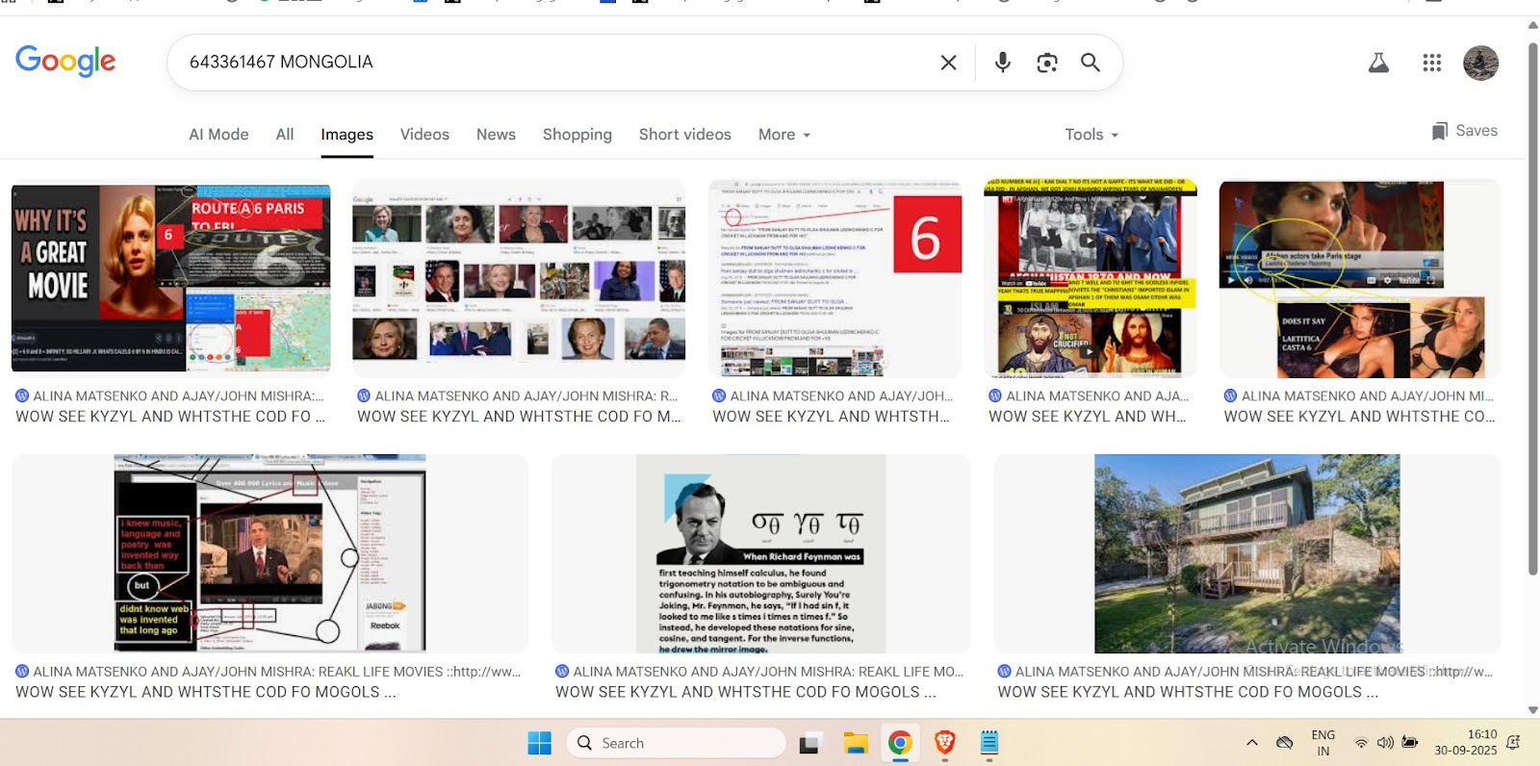1540x766 pixels.
Task: Show hidden system tray icons
Action: [x=1251, y=742]
